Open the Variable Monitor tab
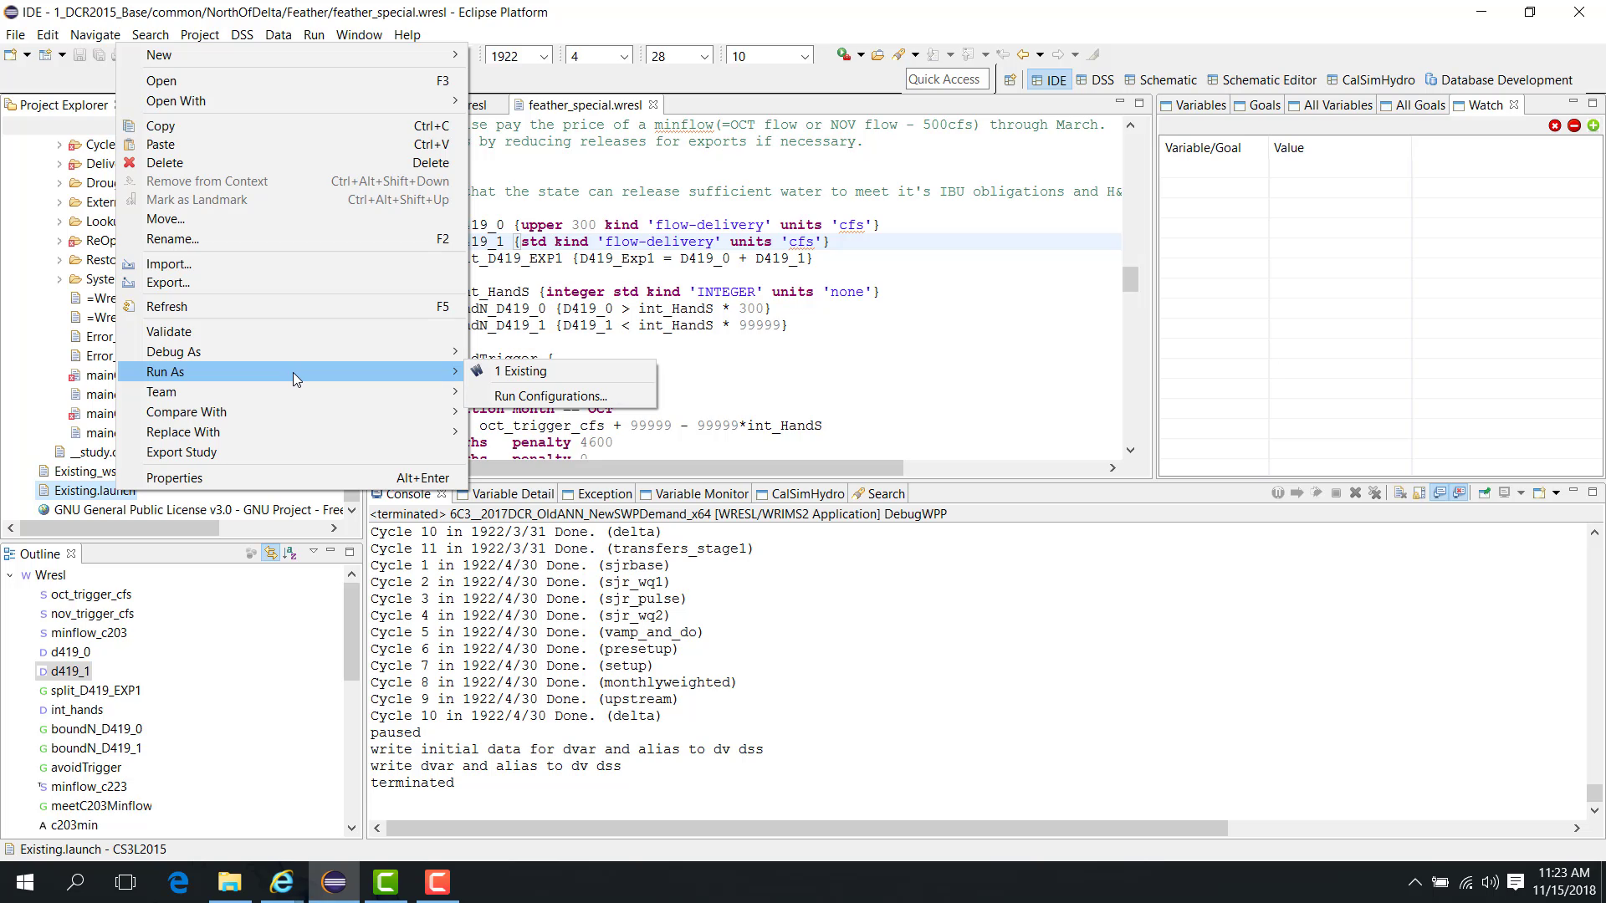This screenshot has width=1606, height=903. (x=693, y=494)
